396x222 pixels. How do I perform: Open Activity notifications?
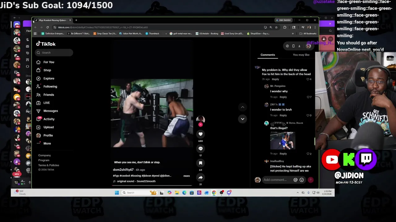tap(45, 119)
